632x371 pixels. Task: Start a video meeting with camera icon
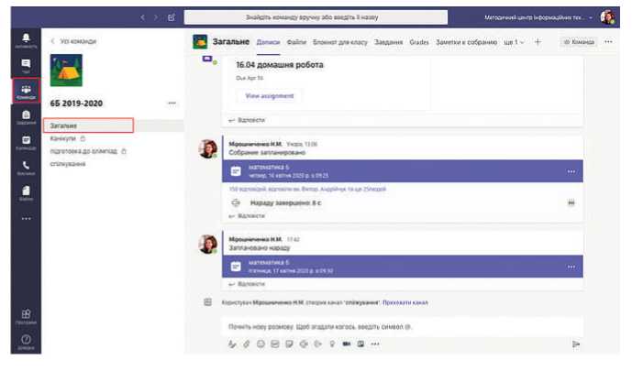pyautogui.click(x=347, y=344)
